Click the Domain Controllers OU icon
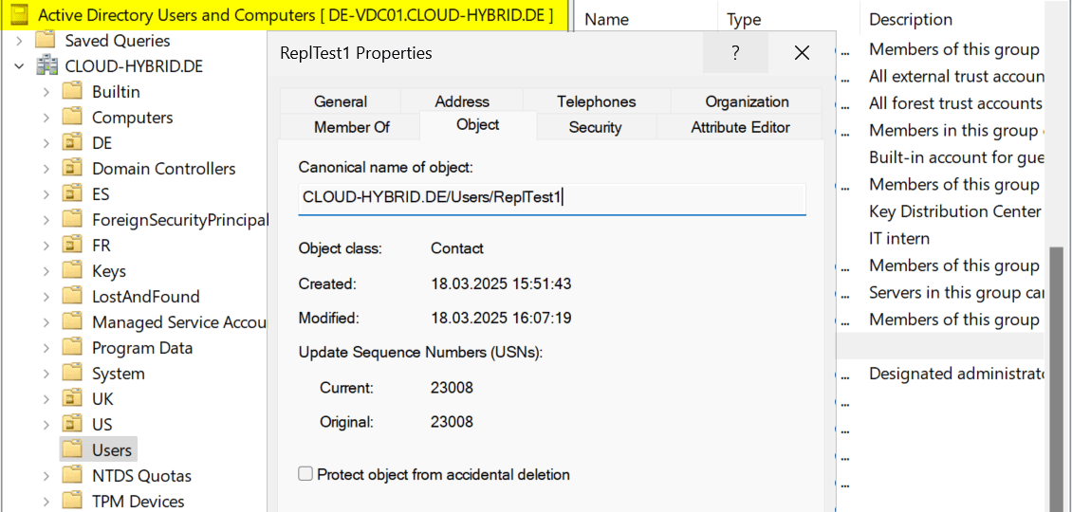 73,169
